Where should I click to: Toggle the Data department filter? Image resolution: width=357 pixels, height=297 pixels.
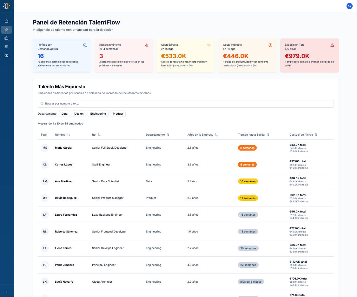click(64, 114)
